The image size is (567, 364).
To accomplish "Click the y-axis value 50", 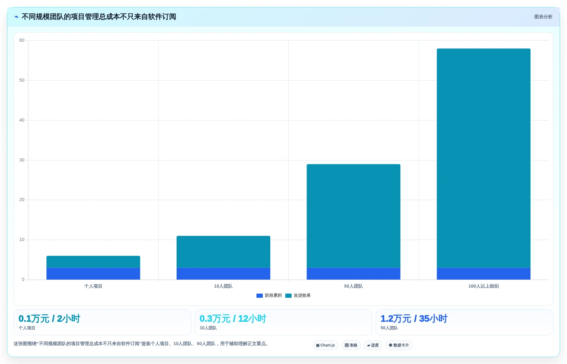I will [x=22, y=80].
